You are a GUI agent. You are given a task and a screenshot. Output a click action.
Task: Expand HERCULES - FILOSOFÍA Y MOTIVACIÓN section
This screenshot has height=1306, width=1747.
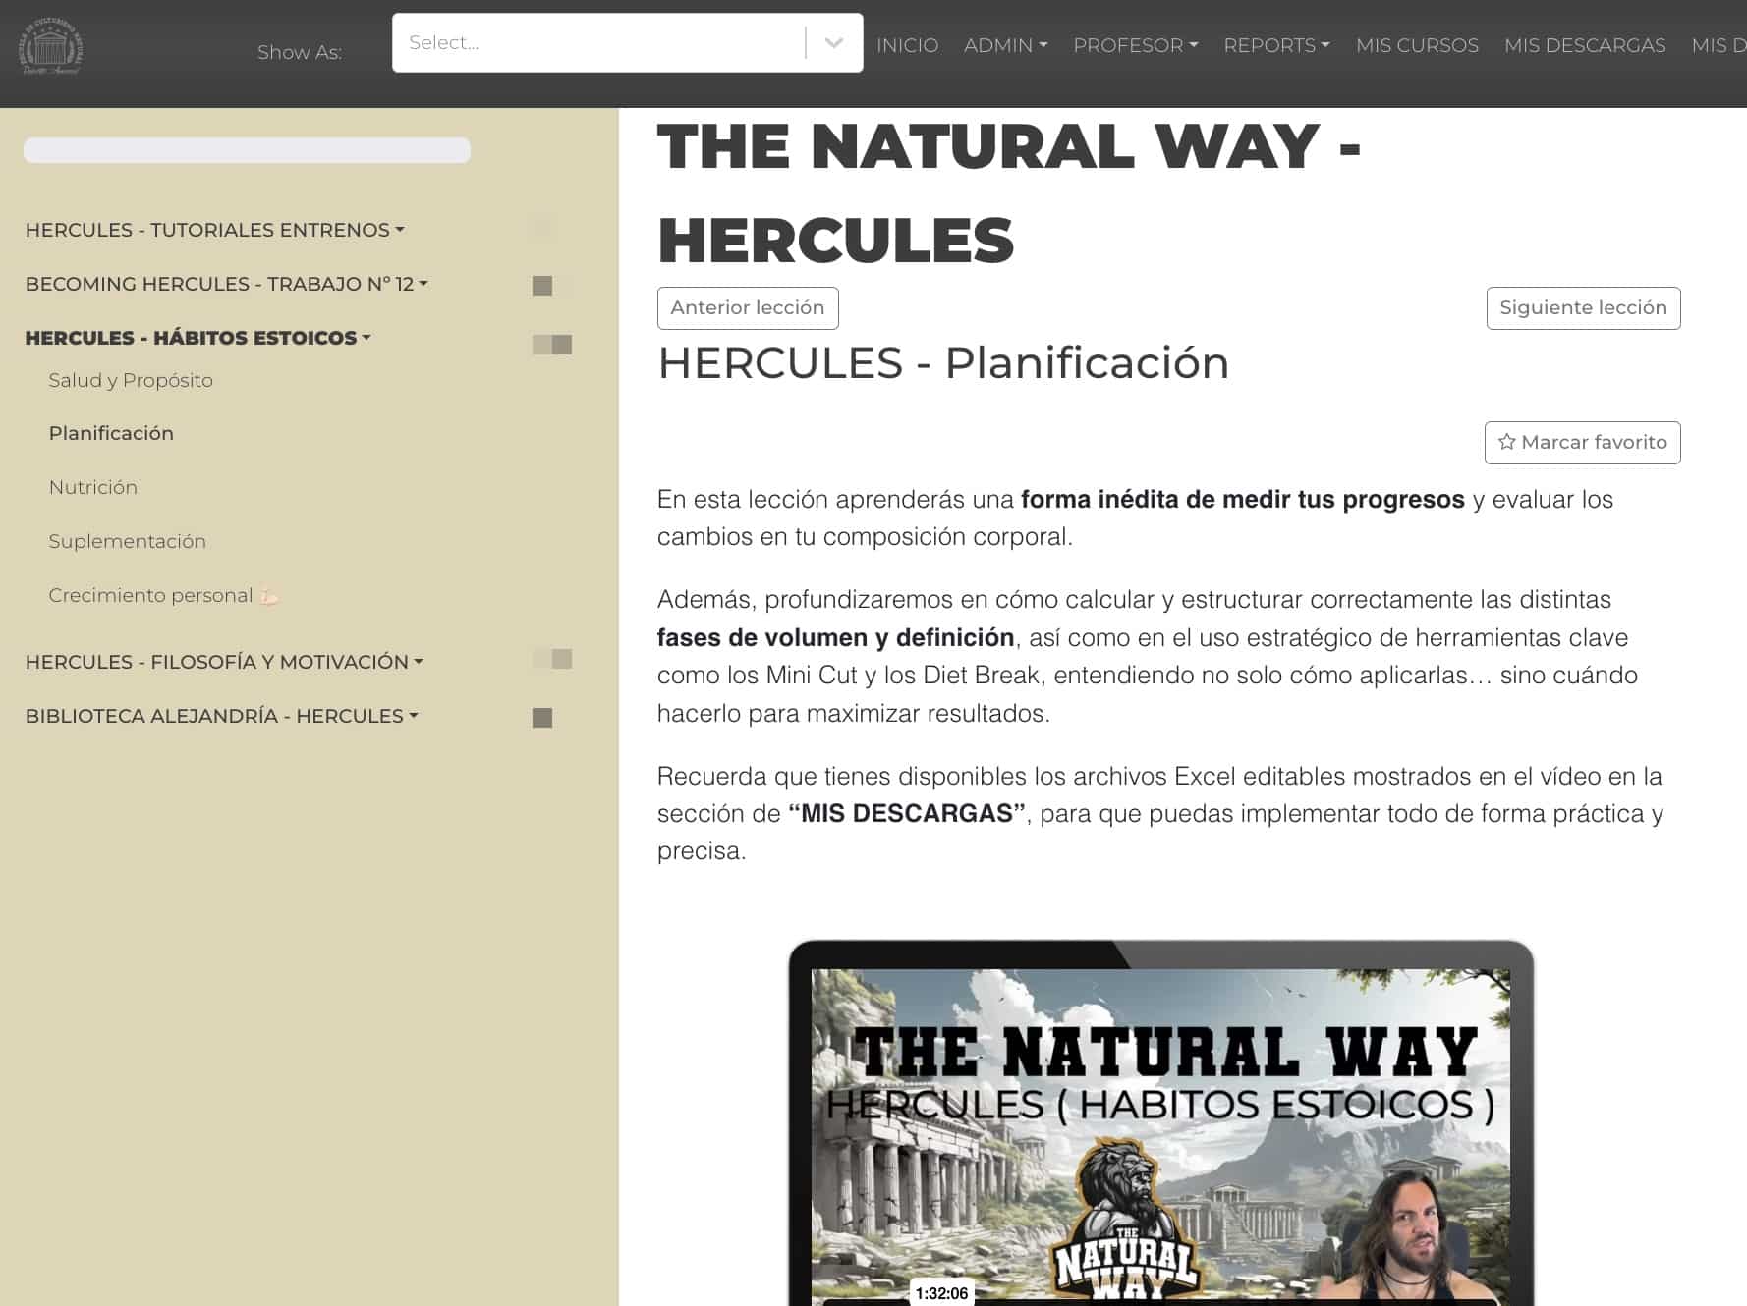pyautogui.click(x=224, y=662)
